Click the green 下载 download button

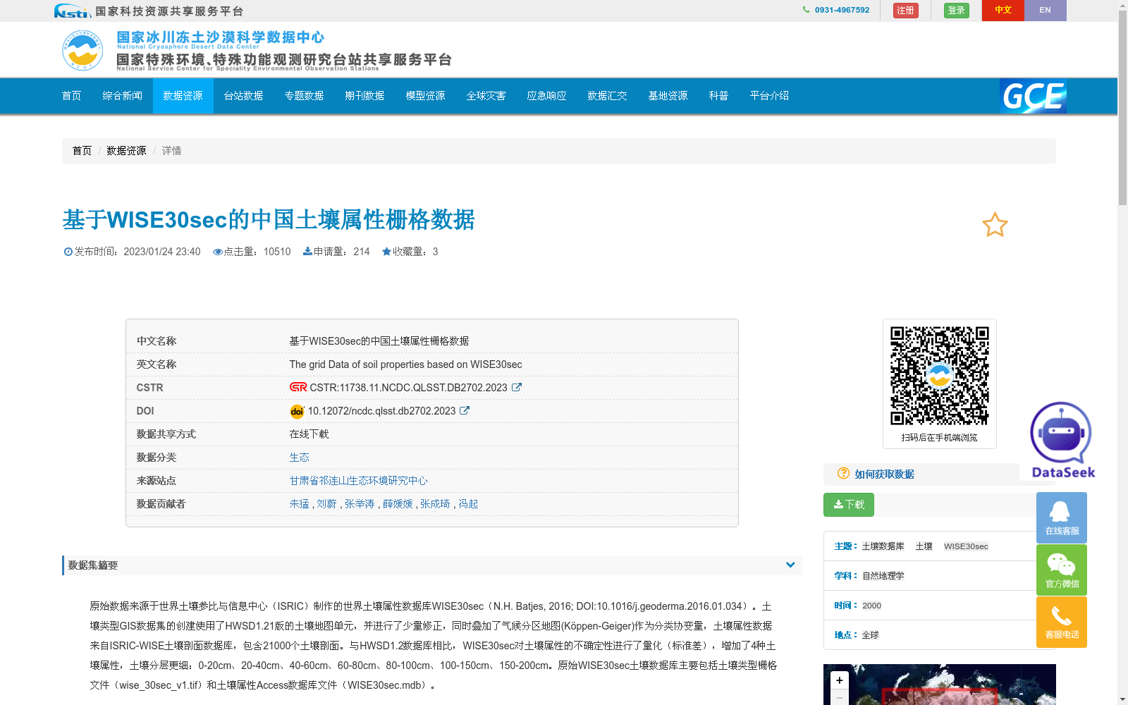coord(849,505)
